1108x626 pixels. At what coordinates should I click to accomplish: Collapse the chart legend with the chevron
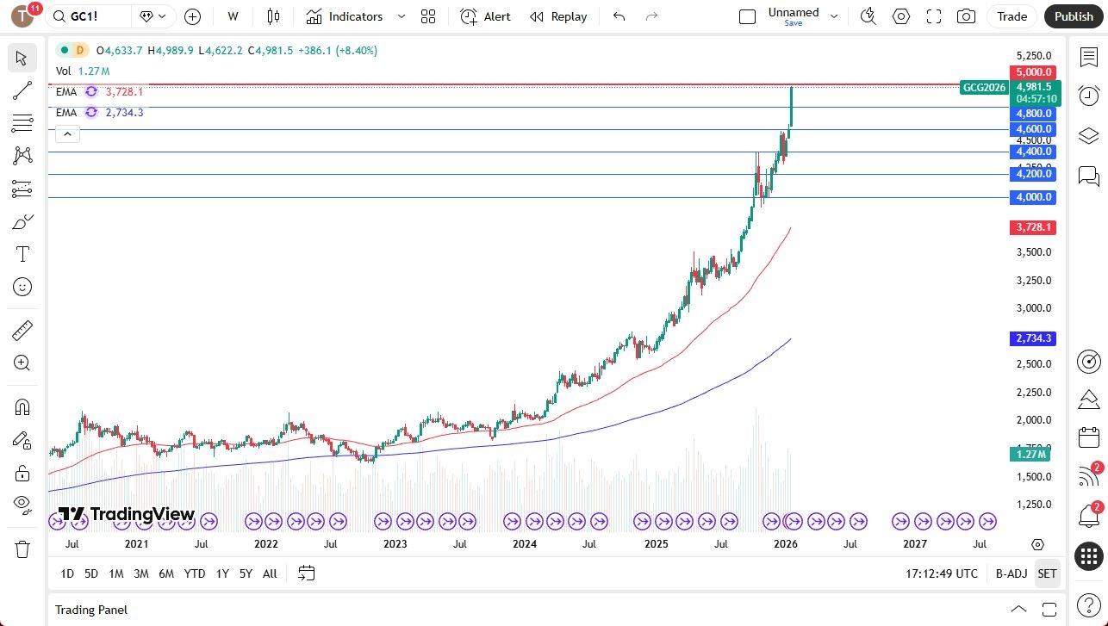point(67,133)
